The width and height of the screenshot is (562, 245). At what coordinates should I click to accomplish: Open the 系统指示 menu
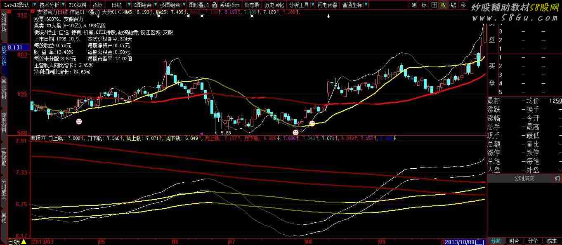point(230,5)
